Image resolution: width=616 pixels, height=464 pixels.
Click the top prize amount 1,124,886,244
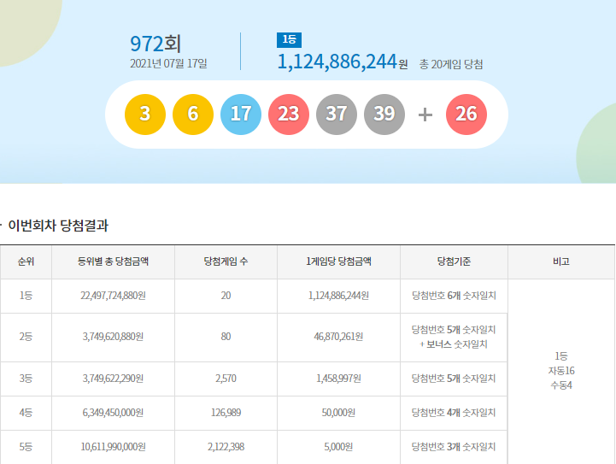point(337,62)
